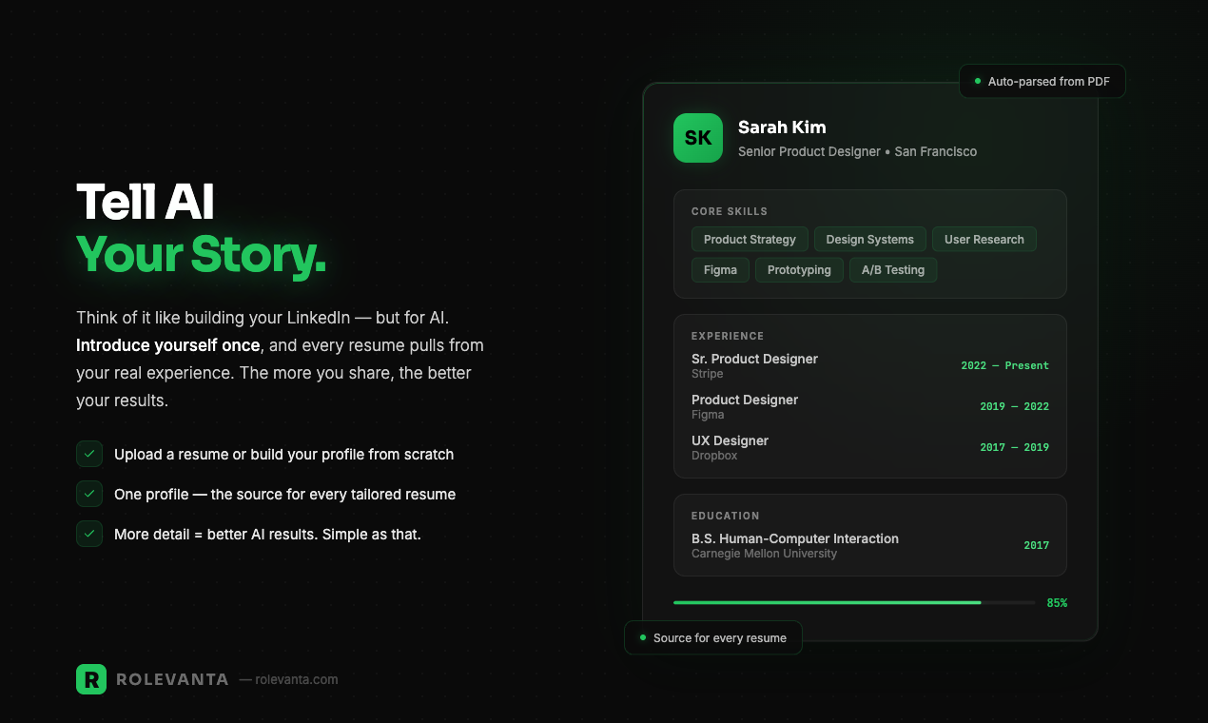Click checkmark beside One profile line
Viewport: 1208px width, 723px height.
(89, 494)
